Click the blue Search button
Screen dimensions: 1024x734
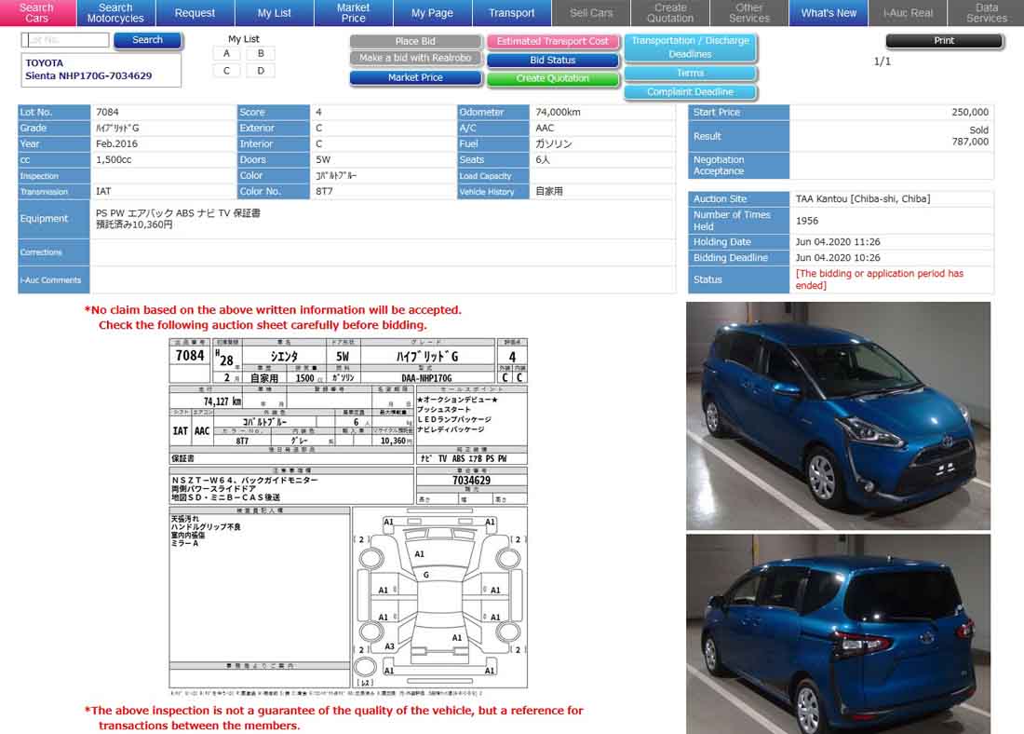tap(148, 40)
